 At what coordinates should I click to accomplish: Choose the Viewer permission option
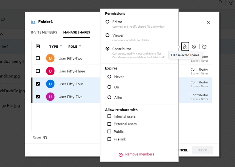(x=108, y=35)
